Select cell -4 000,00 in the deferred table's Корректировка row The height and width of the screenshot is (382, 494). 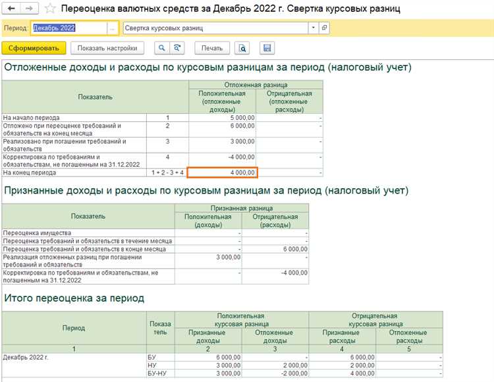[223, 161]
